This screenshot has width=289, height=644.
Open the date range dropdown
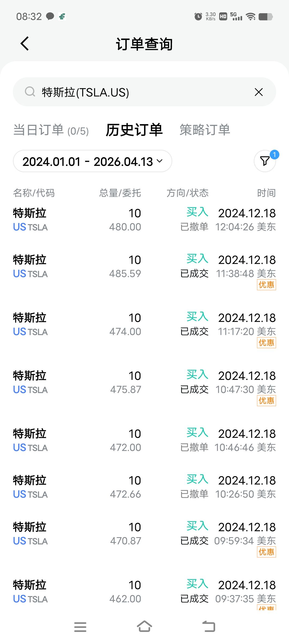(x=92, y=161)
